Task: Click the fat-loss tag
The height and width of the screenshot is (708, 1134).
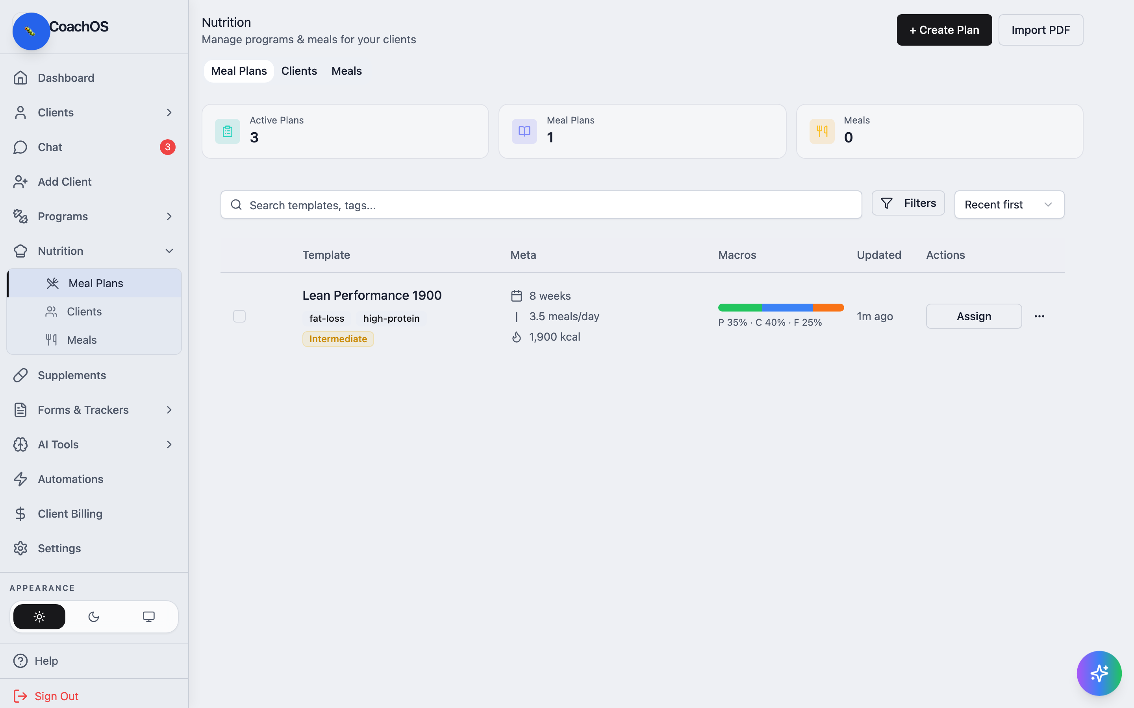Action: [x=326, y=319]
